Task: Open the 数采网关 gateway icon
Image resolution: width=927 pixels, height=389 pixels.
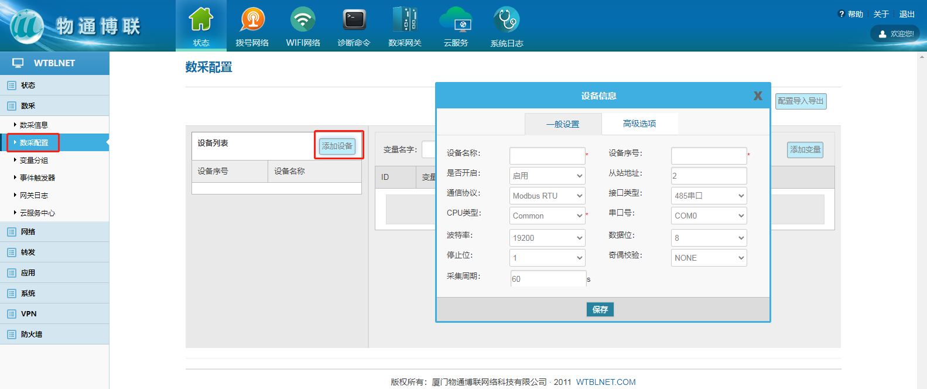Action: pyautogui.click(x=405, y=20)
